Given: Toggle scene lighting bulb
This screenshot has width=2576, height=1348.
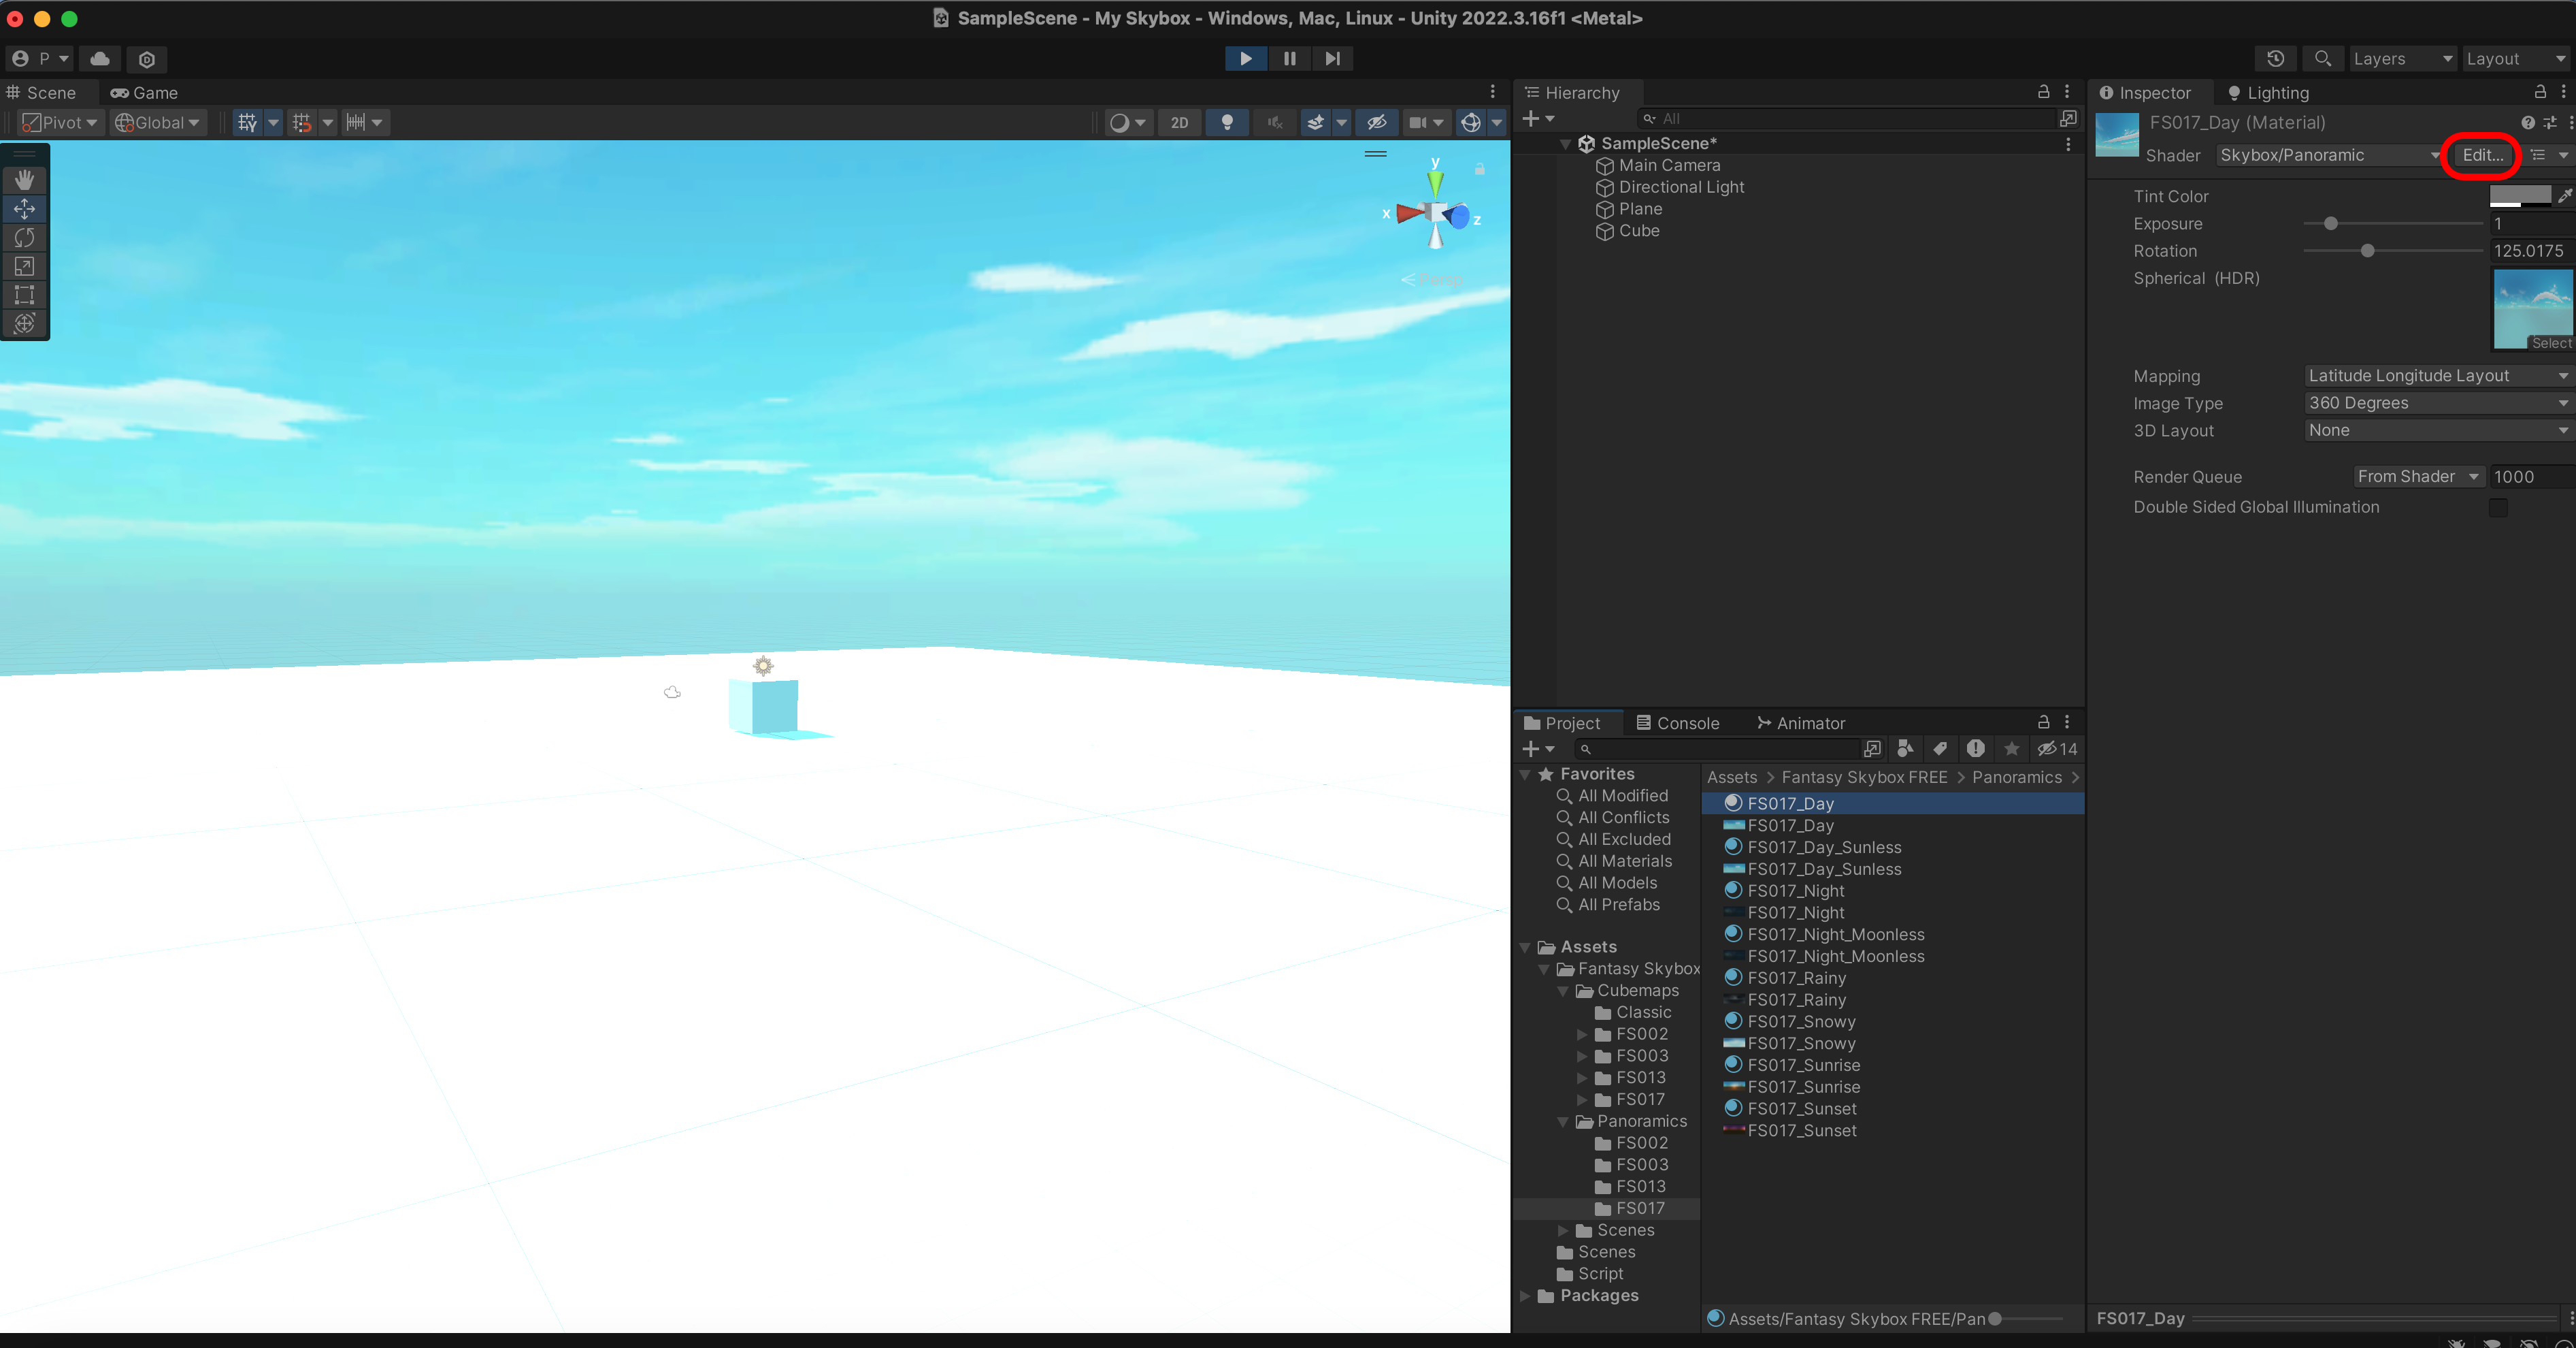Looking at the screenshot, I should pyautogui.click(x=1227, y=123).
